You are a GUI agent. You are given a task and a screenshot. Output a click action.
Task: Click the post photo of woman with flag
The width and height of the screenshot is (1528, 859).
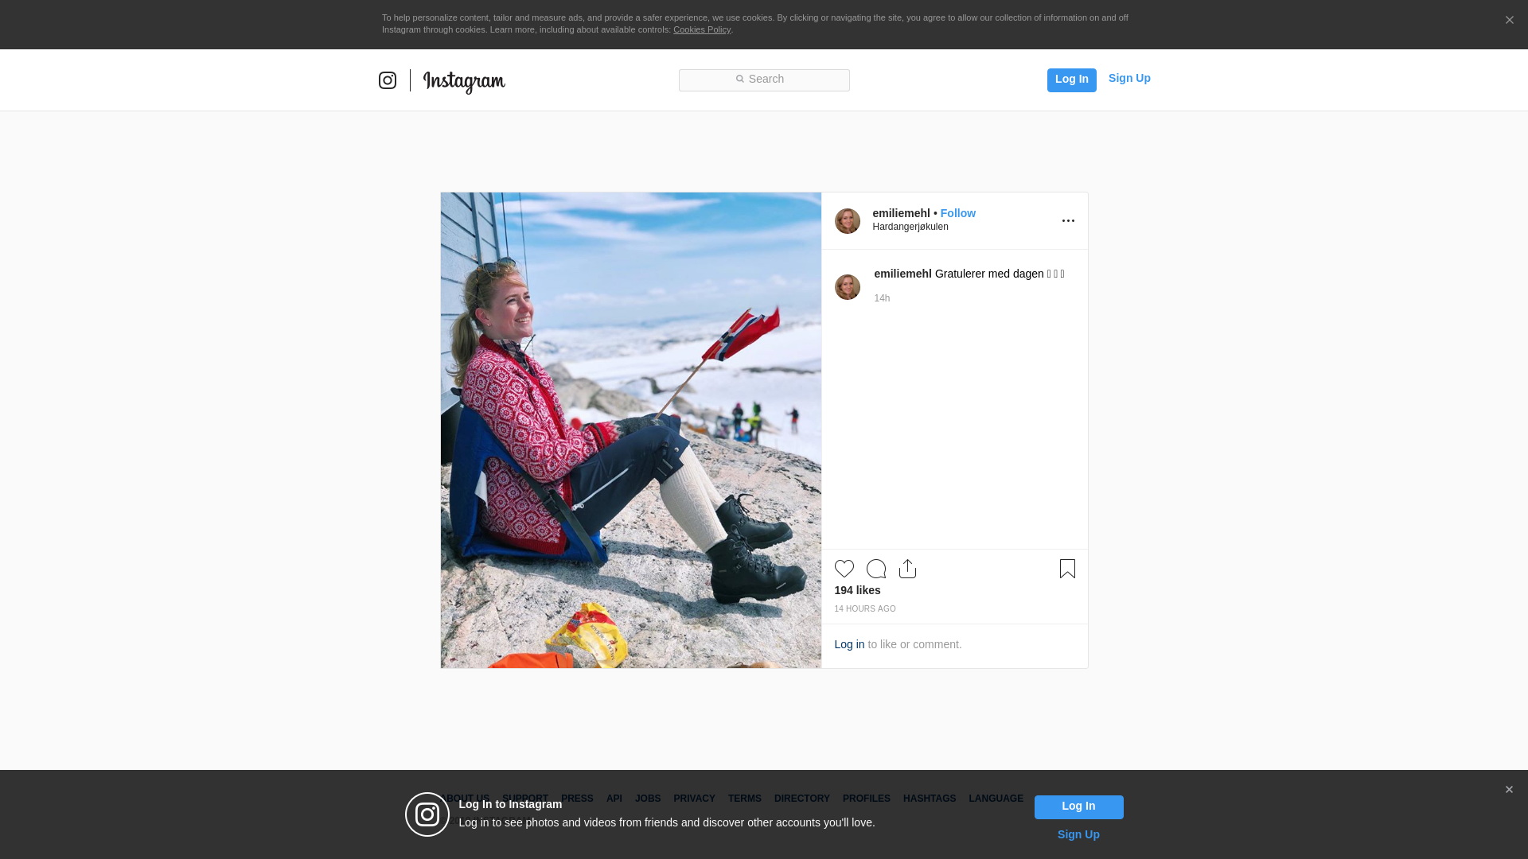pyautogui.click(x=631, y=430)
